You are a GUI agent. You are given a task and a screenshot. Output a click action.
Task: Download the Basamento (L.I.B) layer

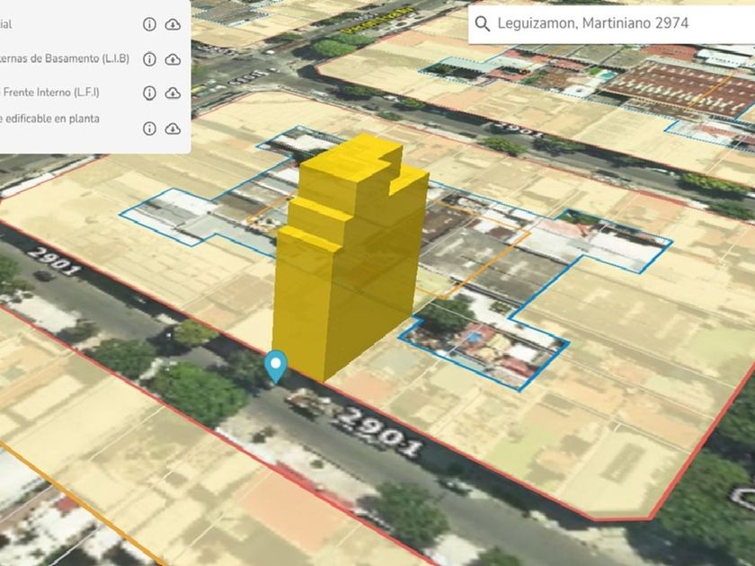(173, 59)
